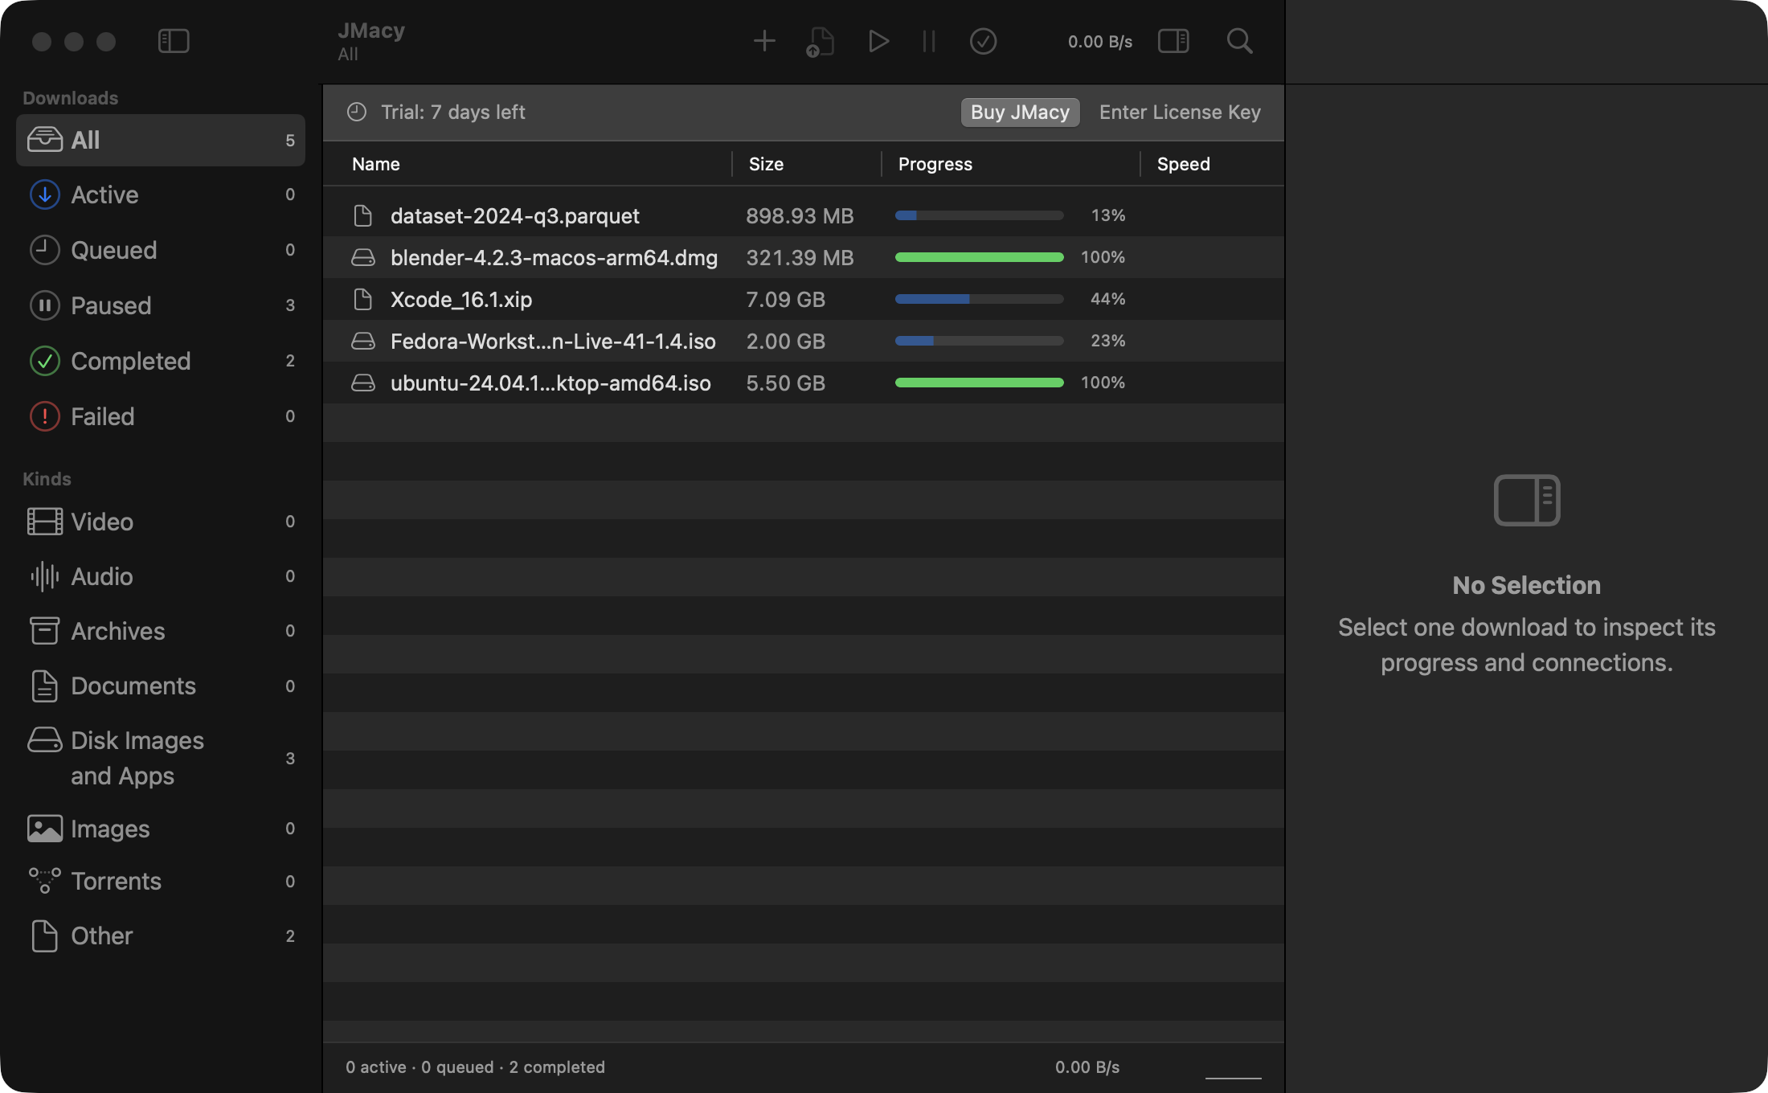Viewport: 1768px width, 1093px height.
Task: Pause downloads with the pause icon
Action: pyautogui.click(x=929, y=41)
